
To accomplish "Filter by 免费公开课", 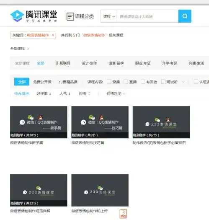I will (42, 82).
